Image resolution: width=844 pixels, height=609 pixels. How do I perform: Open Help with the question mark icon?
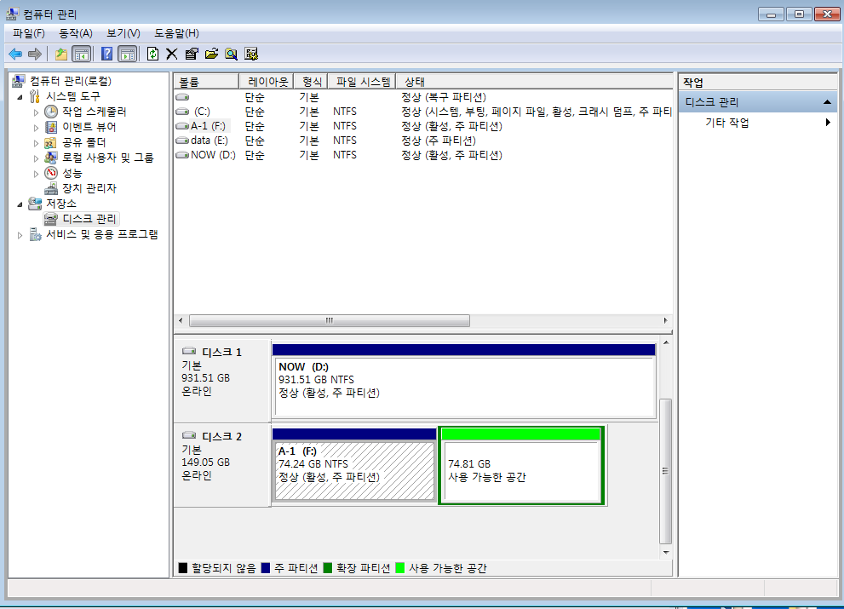click(x=107, y=54)
